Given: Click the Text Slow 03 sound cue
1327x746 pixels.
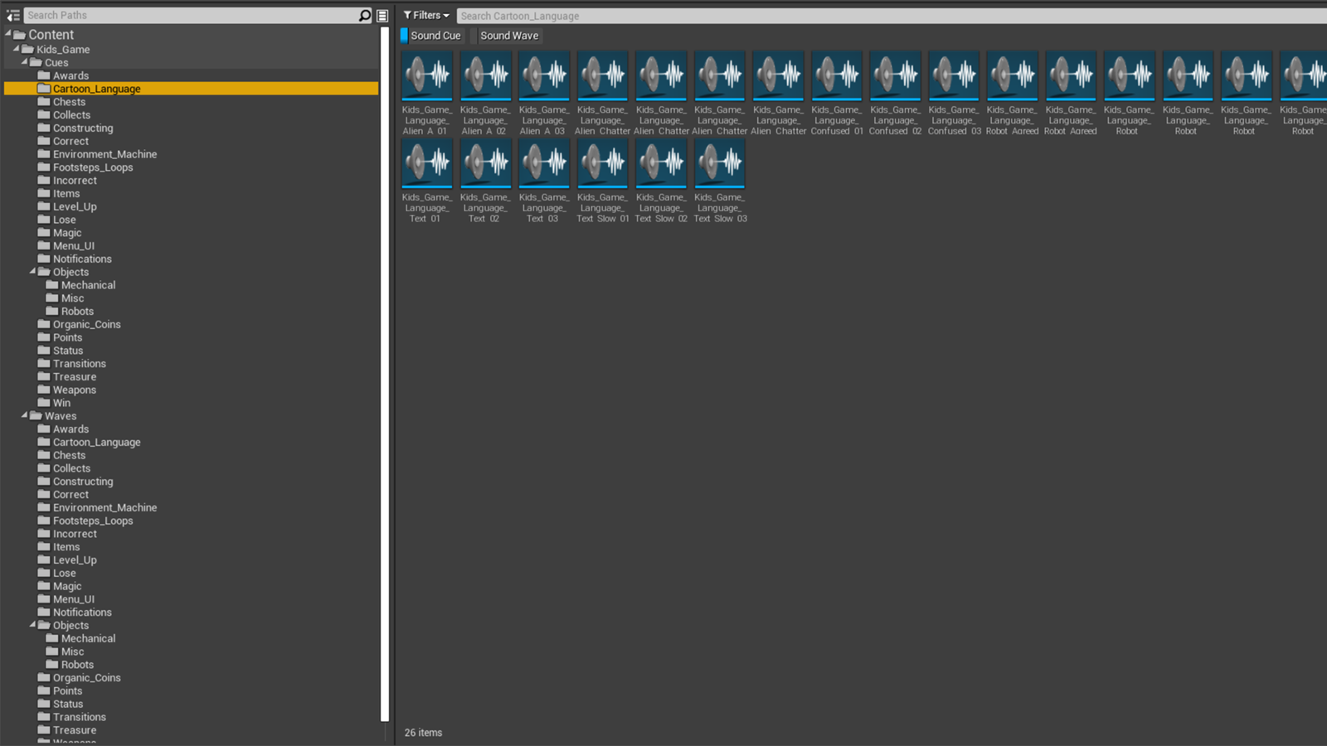Looking at the screenshot, I should coord(720,164).
